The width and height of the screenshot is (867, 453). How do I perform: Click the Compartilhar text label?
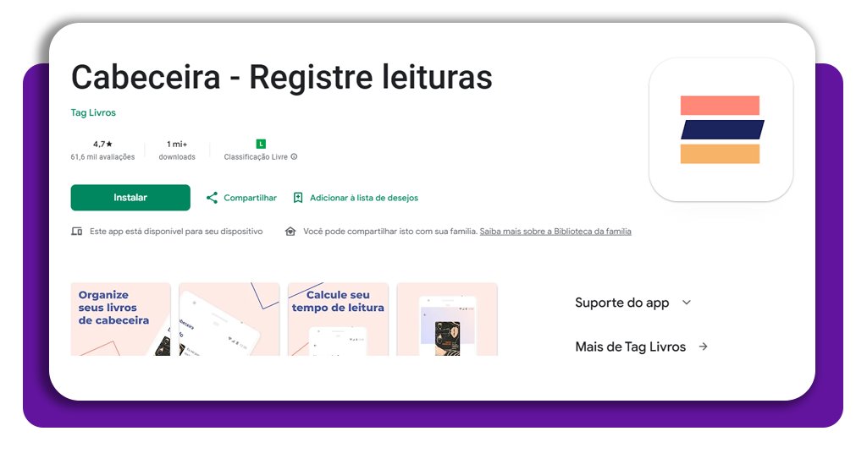pyautogui.click(x=250, y=198)
